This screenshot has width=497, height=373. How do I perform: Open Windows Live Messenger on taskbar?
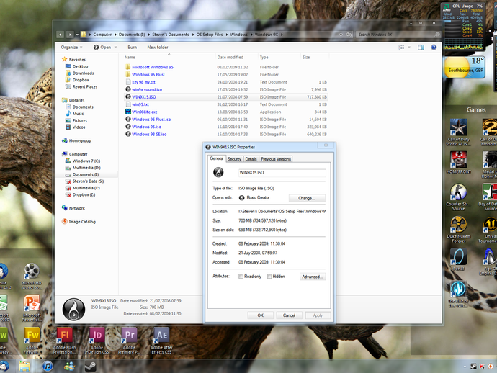(x=69, y=366)
